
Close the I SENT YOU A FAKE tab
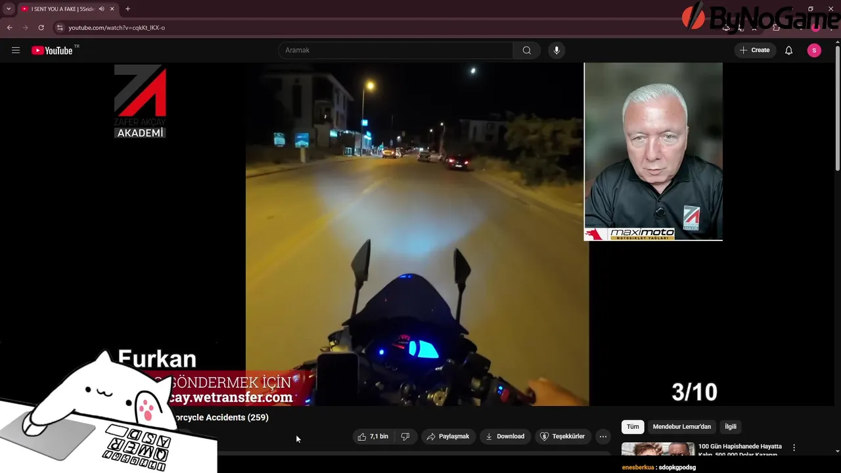[112, 9]
